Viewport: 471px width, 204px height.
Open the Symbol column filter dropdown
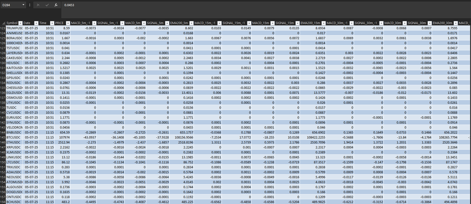(20, 23)
